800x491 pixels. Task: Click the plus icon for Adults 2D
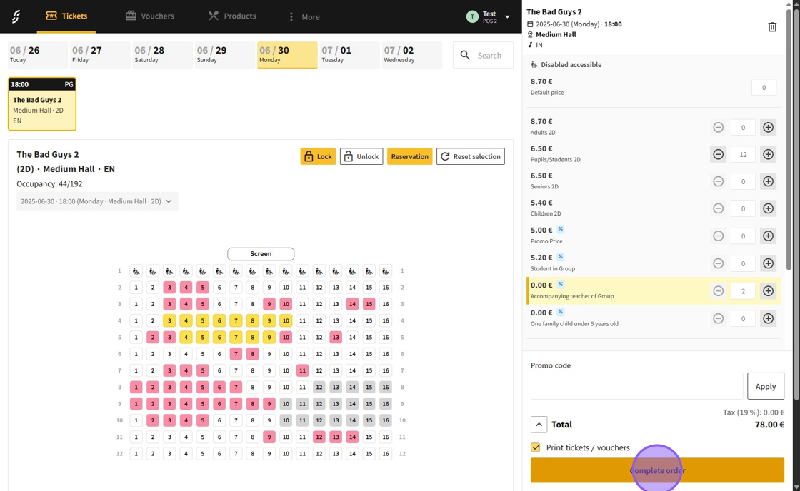[768, 127]
